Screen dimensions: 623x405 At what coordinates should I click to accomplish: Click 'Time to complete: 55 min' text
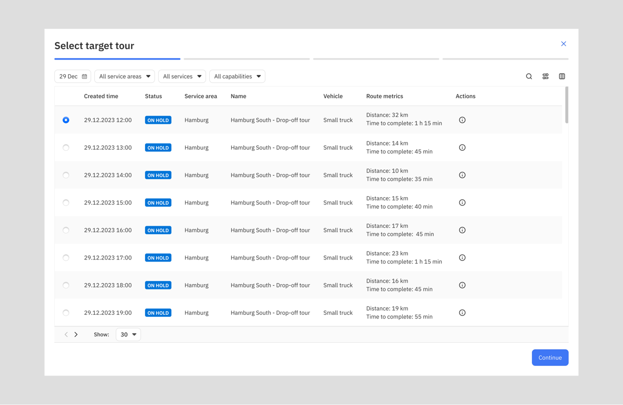point(400,317)
